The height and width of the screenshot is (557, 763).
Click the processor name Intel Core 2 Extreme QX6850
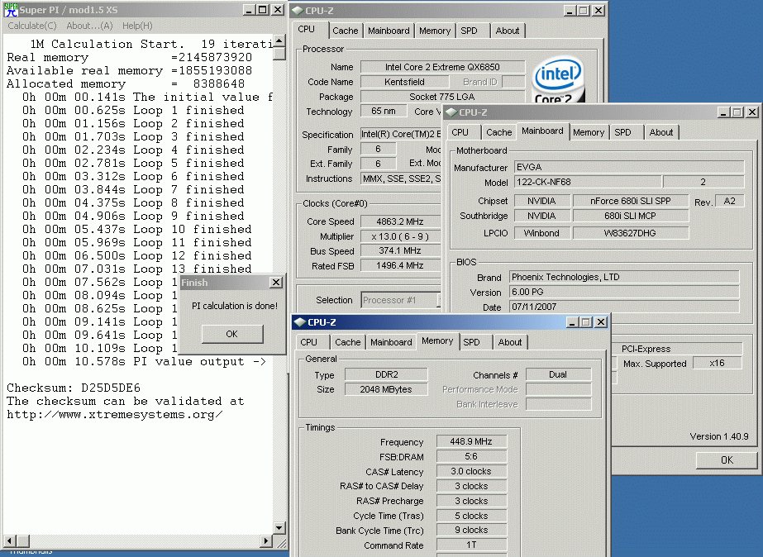coord(442,67)
